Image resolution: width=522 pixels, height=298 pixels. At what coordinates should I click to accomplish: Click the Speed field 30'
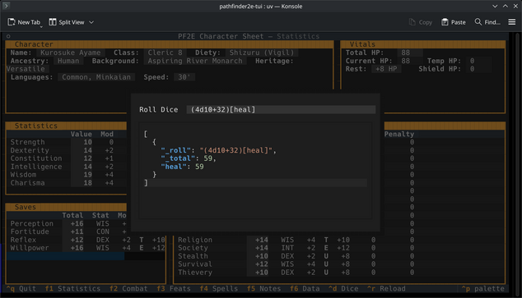[184, 77]
